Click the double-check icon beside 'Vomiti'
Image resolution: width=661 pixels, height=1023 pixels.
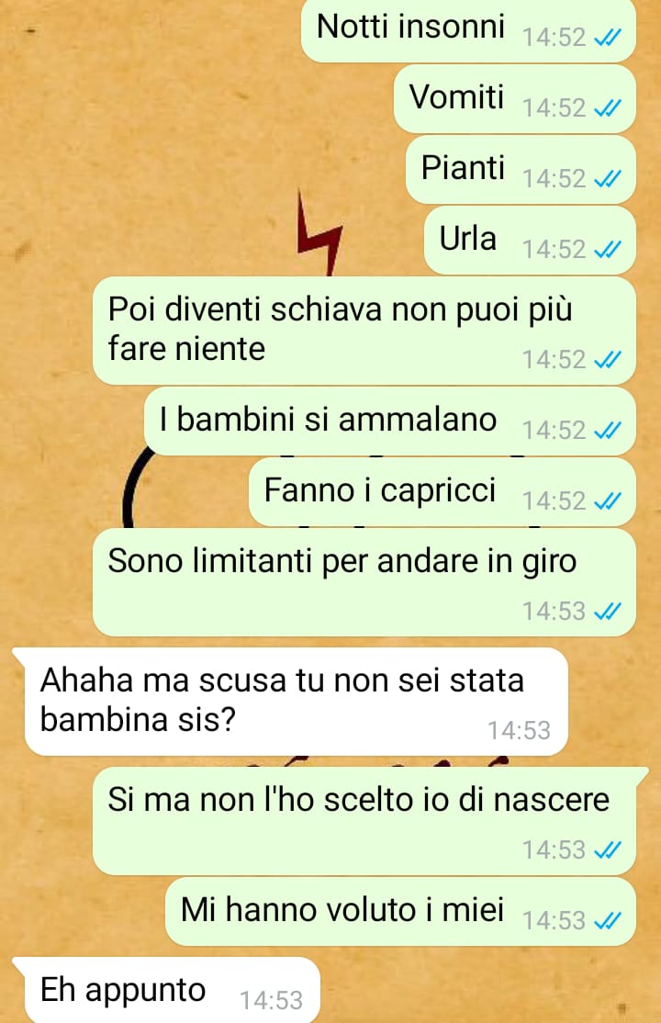click(x=607, y=108)
